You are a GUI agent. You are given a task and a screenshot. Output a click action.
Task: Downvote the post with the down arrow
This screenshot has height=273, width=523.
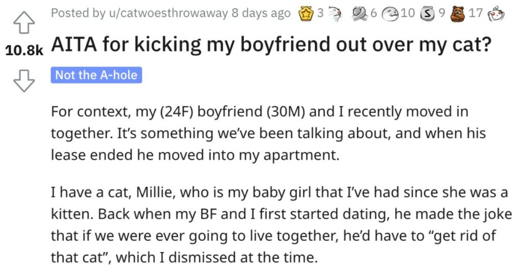(23, 81)
